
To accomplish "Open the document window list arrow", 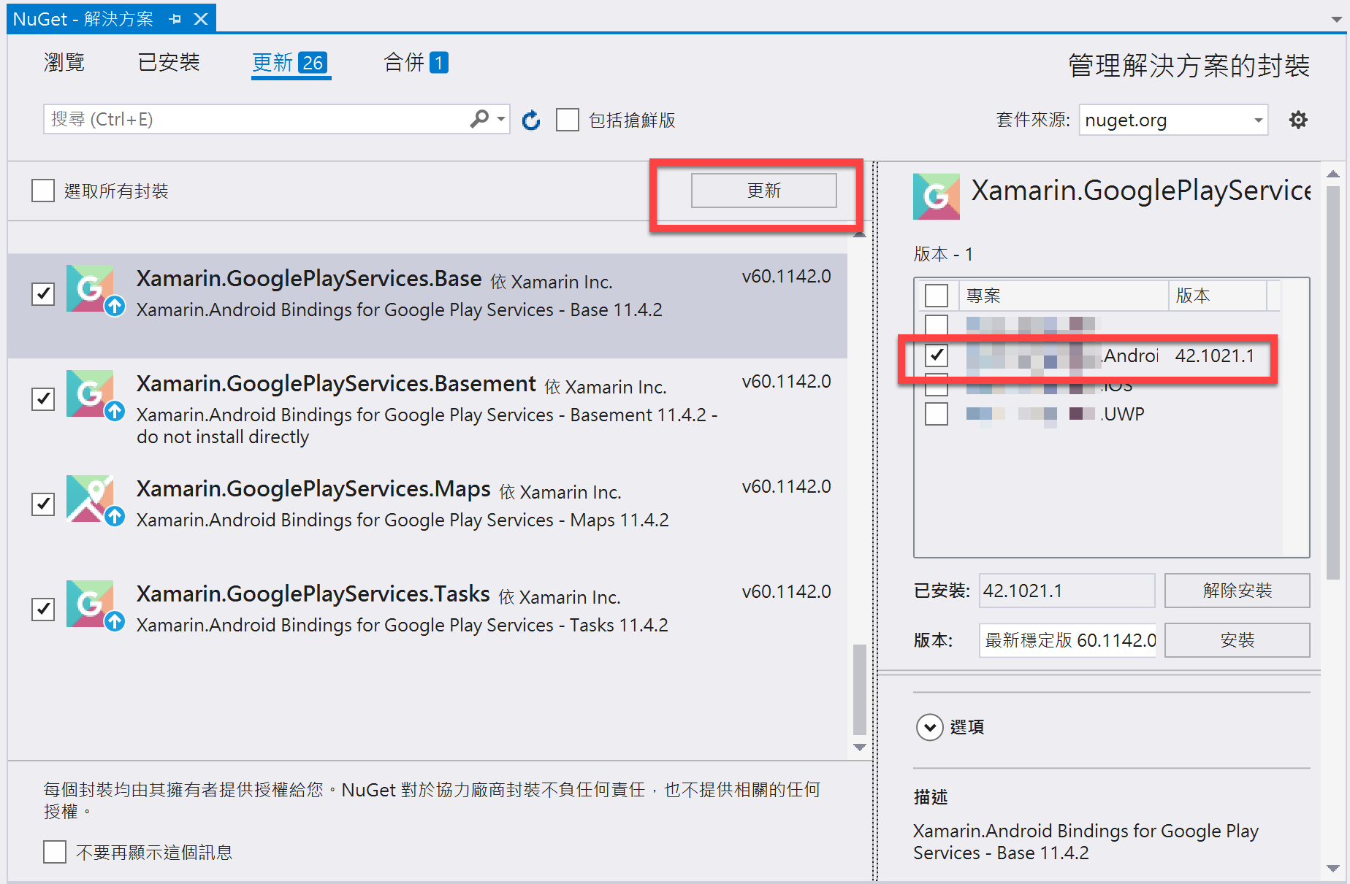I will click(x=1336, y=20).
